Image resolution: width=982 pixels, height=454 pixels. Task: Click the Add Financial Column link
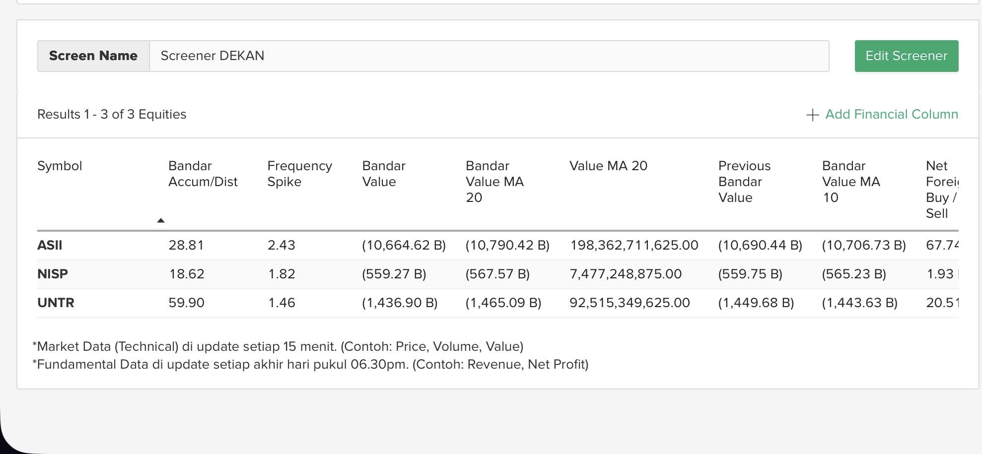tap(891, 115)
